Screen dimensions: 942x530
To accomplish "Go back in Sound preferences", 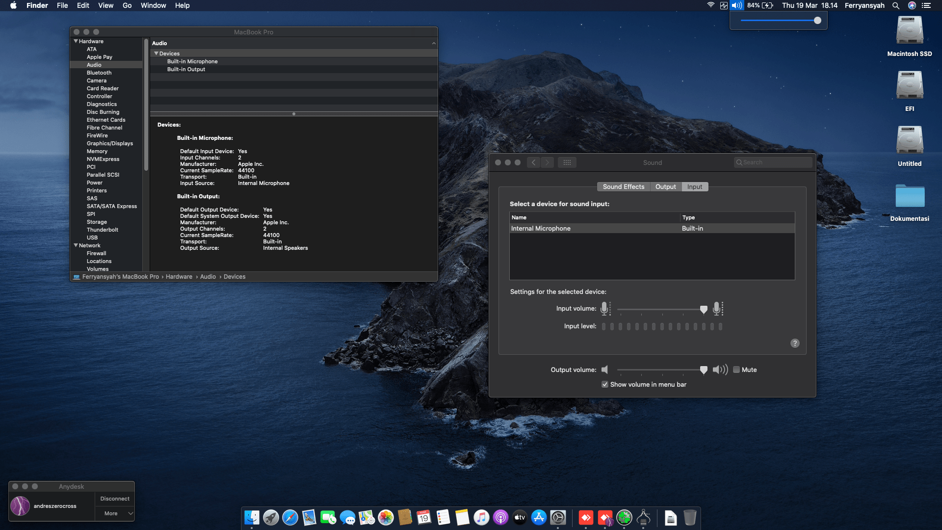I will click(534, 162).
